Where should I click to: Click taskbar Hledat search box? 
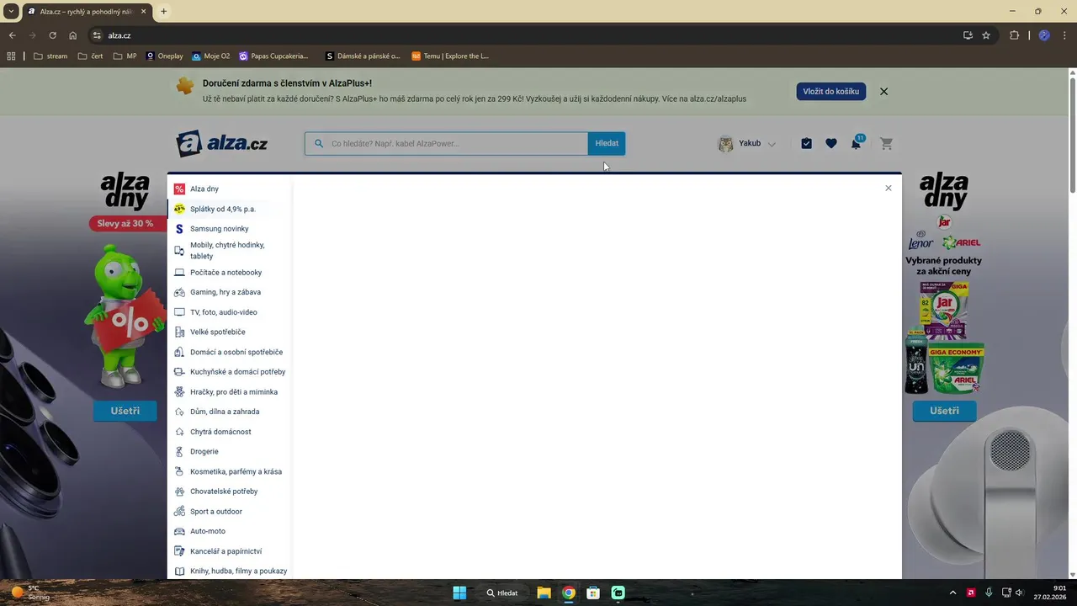click(x=502, y=593)
